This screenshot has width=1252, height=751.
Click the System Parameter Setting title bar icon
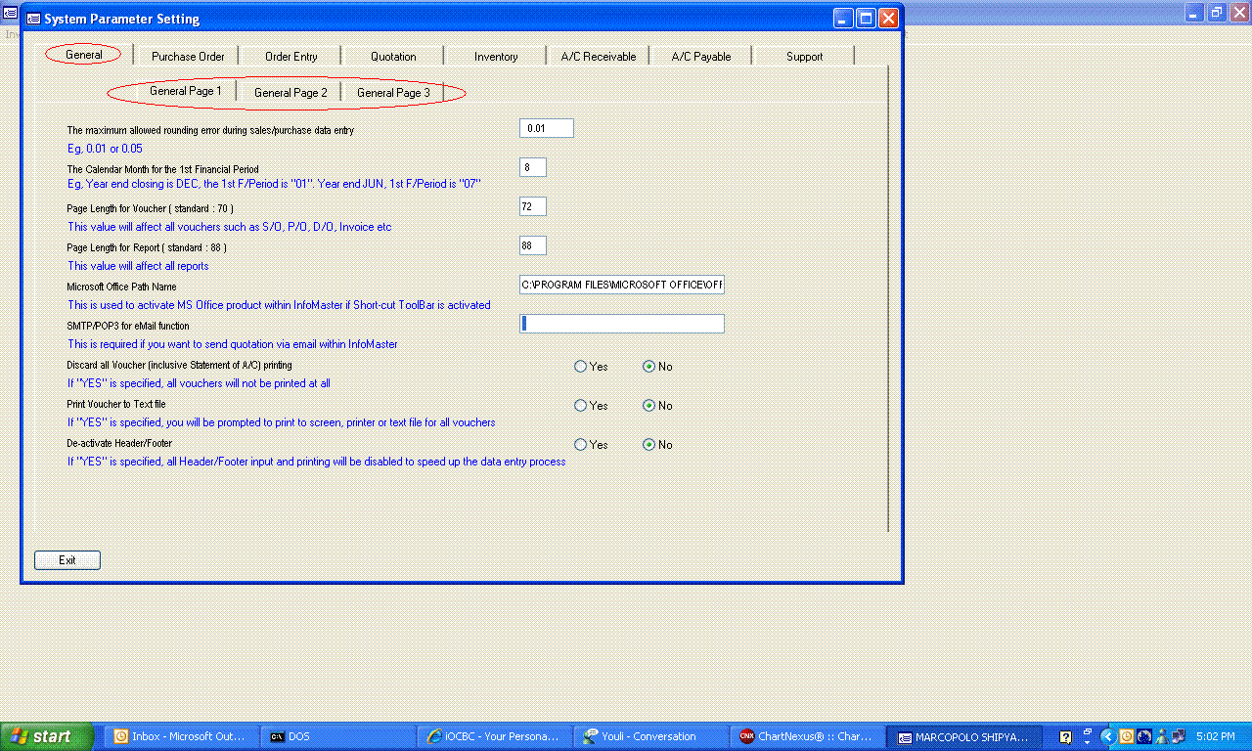pyautogui.click(x=33, y=19)
